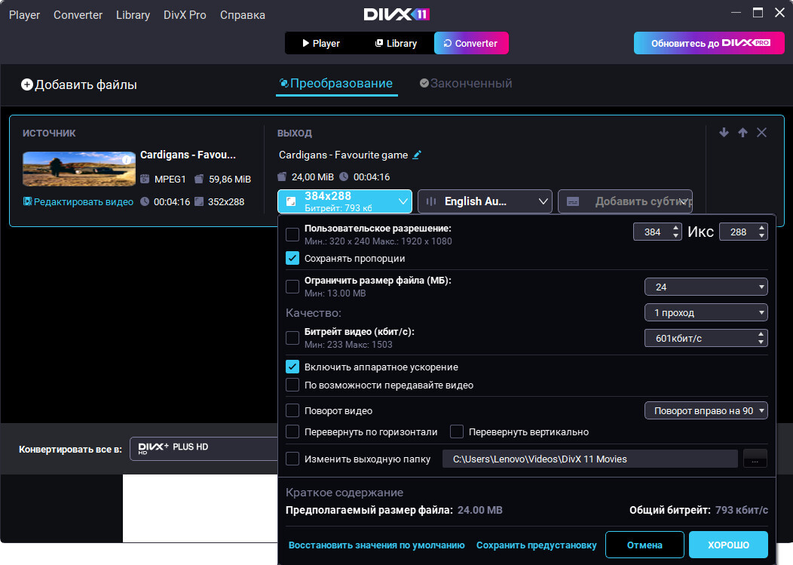Open the Player menu
This screenshot has height=565, width=793.
24,14
